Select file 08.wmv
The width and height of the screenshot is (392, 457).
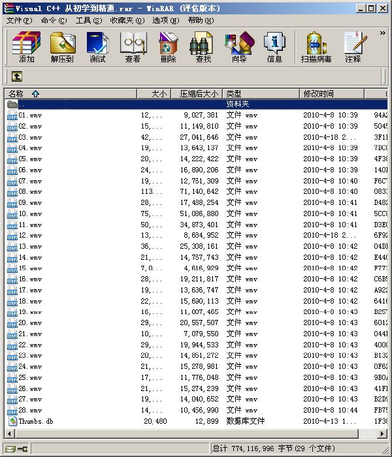point(197,191)
